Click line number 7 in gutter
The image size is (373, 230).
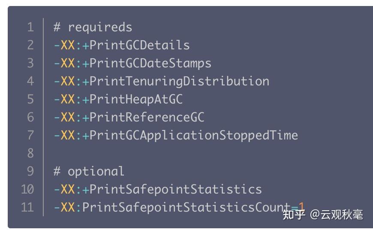pos(30,135)
